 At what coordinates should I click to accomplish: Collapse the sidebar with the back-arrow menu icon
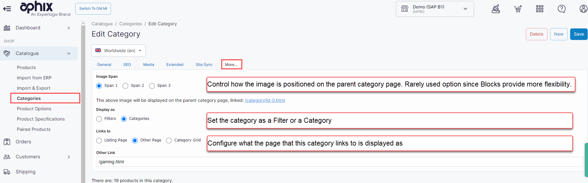click(7, 9)
